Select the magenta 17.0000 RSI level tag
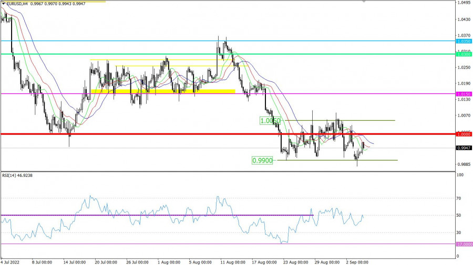Image resolution: width=473 pixels, height=265 pixels. [464, 244]
